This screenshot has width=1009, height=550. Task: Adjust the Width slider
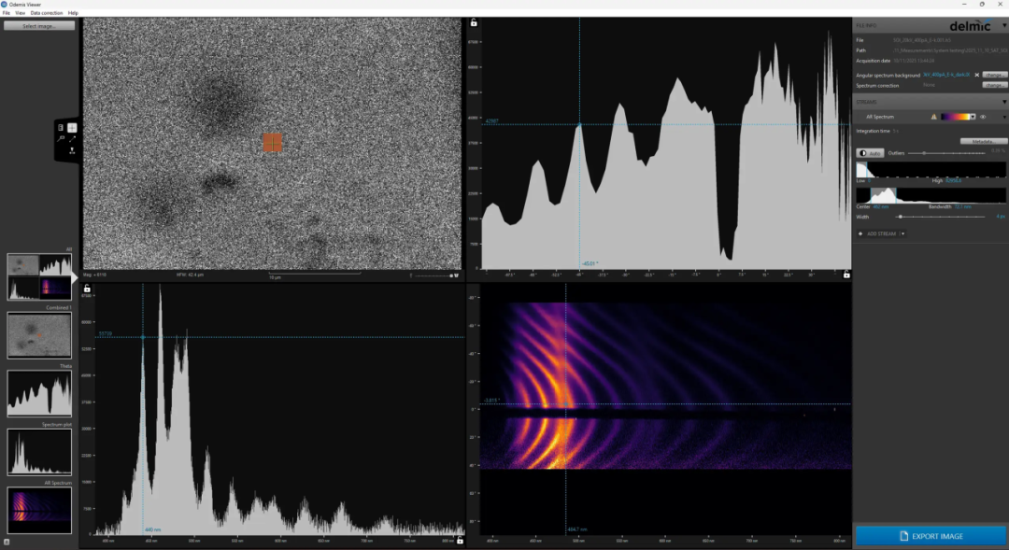click(x=942, y=217)
